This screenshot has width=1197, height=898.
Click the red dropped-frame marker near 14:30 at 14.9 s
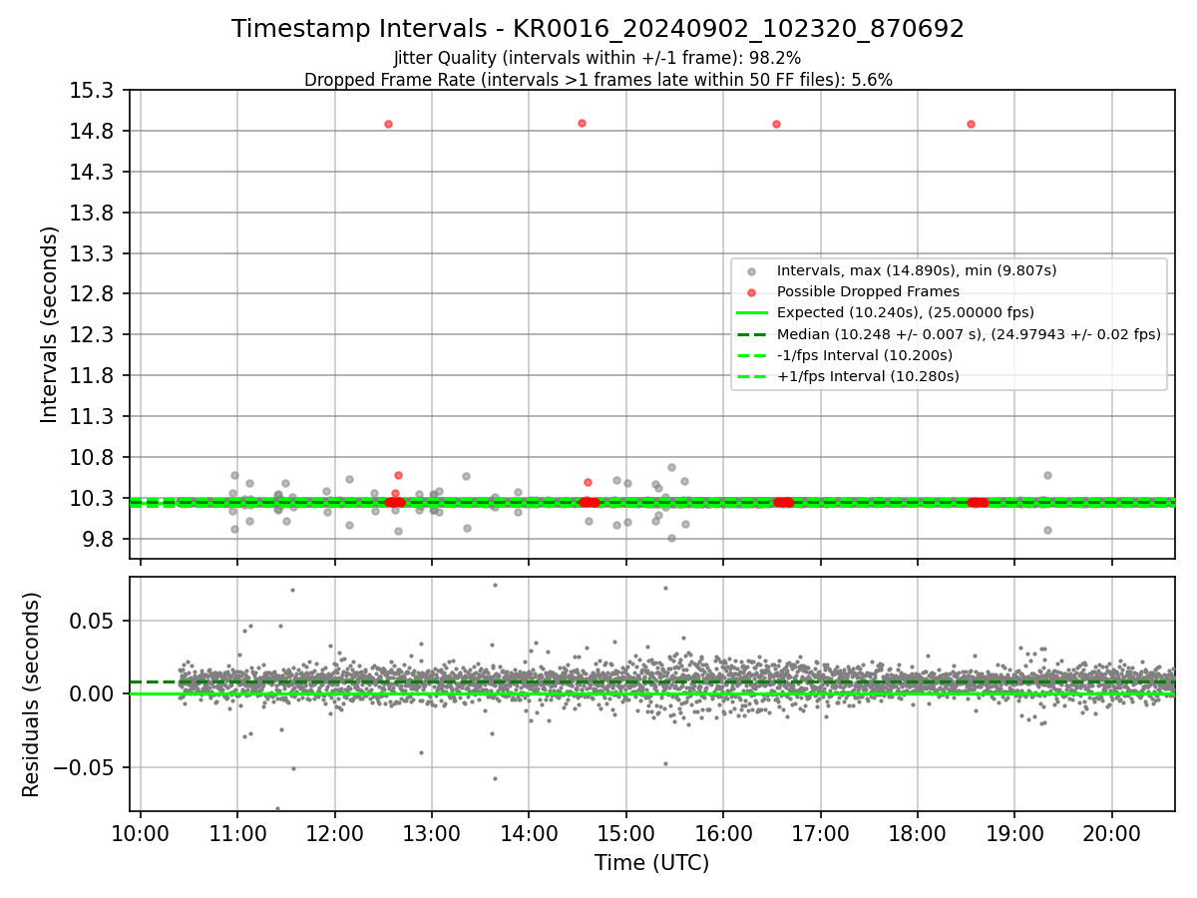[x=582, y=123]
